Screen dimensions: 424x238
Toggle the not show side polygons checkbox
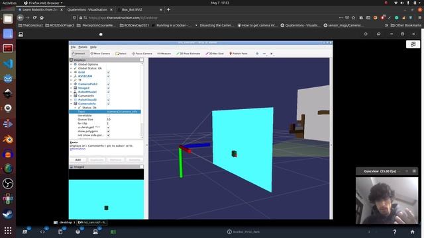point(109,135)
